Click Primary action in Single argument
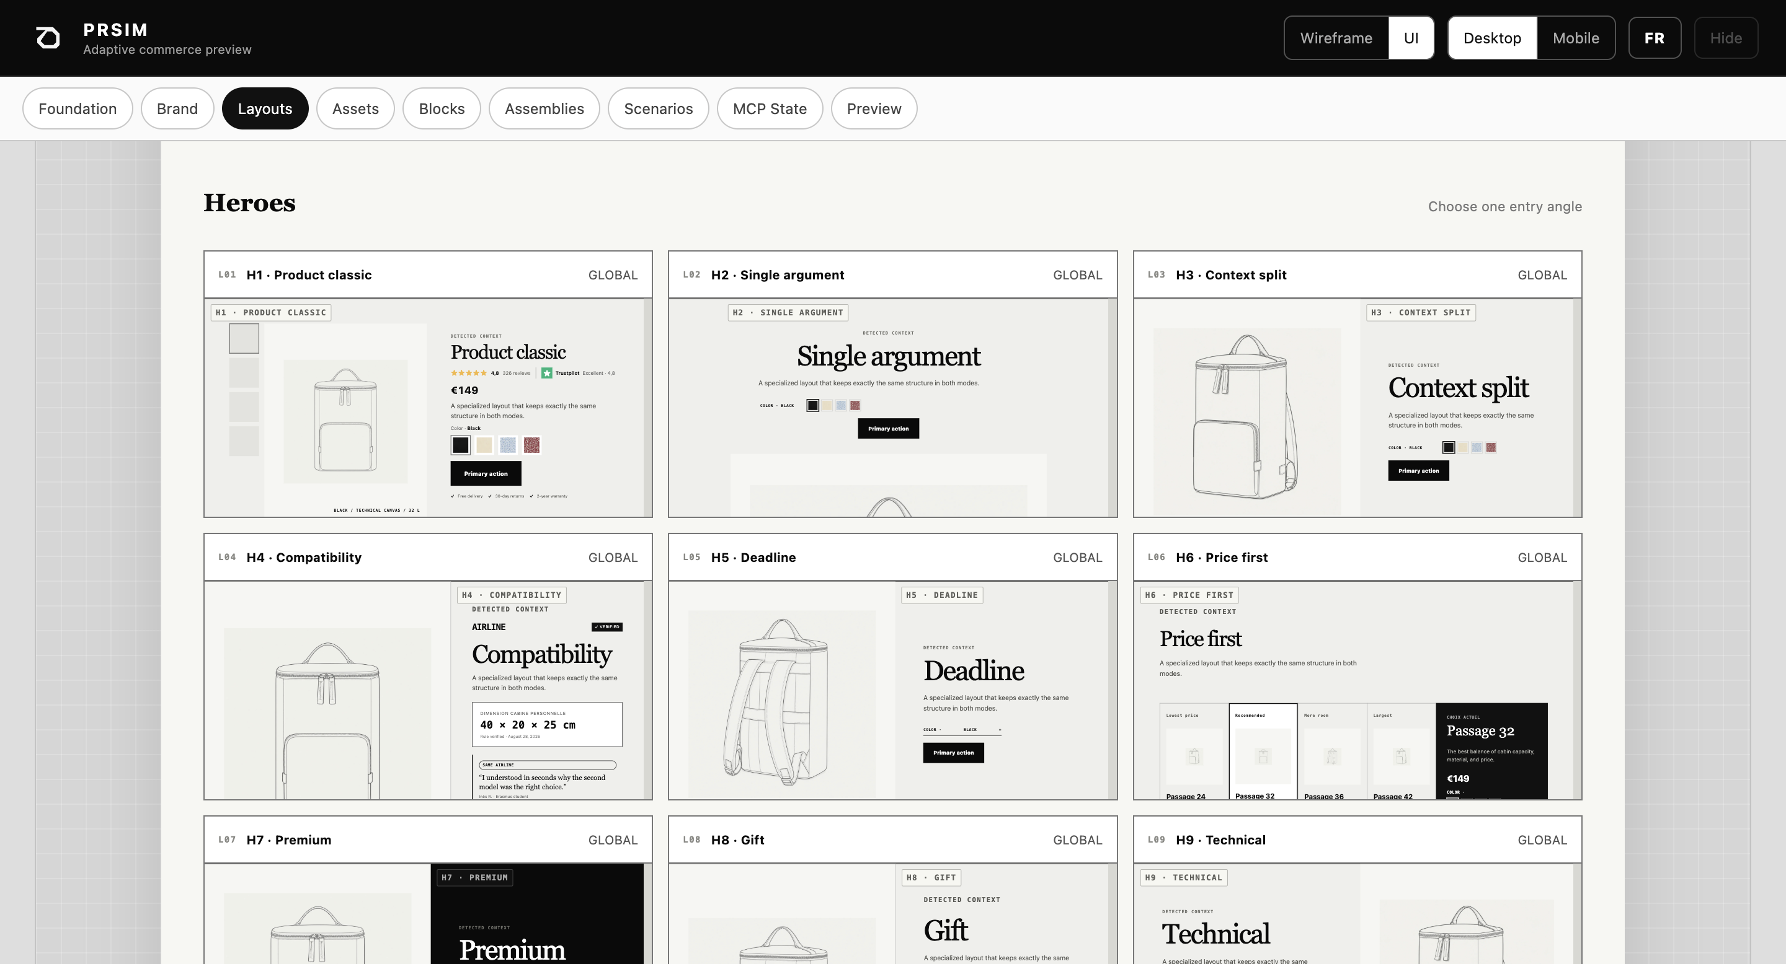This screenshot has height=964, width=1786. [x=888, y=429]
